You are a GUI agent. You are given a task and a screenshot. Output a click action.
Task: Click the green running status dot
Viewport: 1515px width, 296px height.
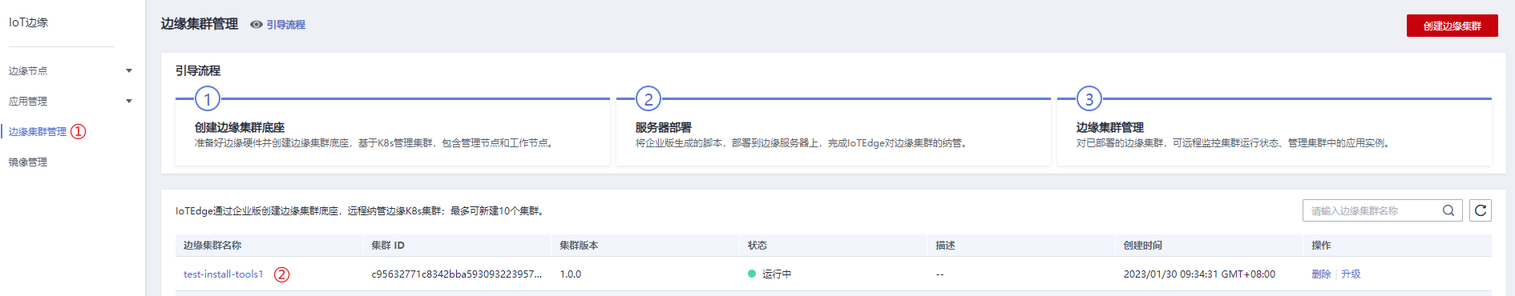(x=752, y=274)
